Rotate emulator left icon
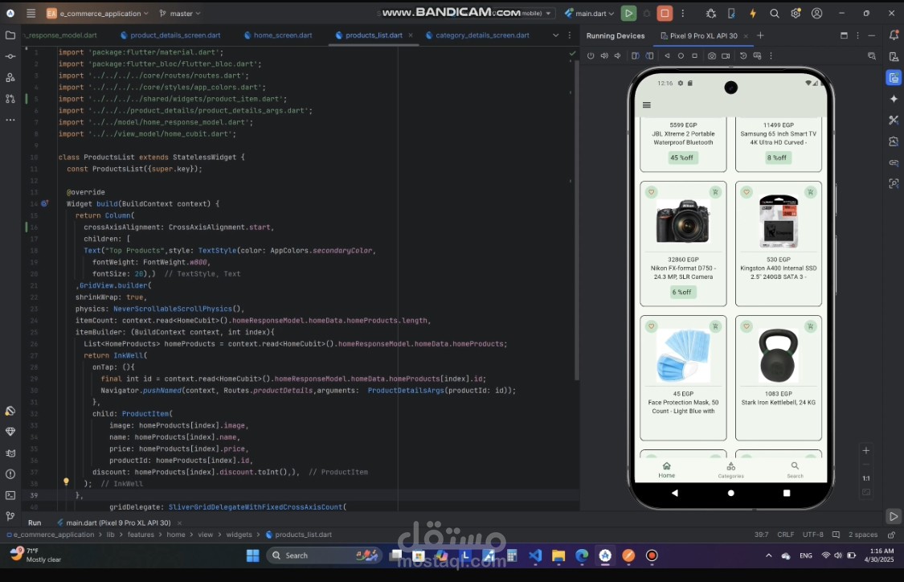Viewport: 904px width, 582px height. (635, 56)
